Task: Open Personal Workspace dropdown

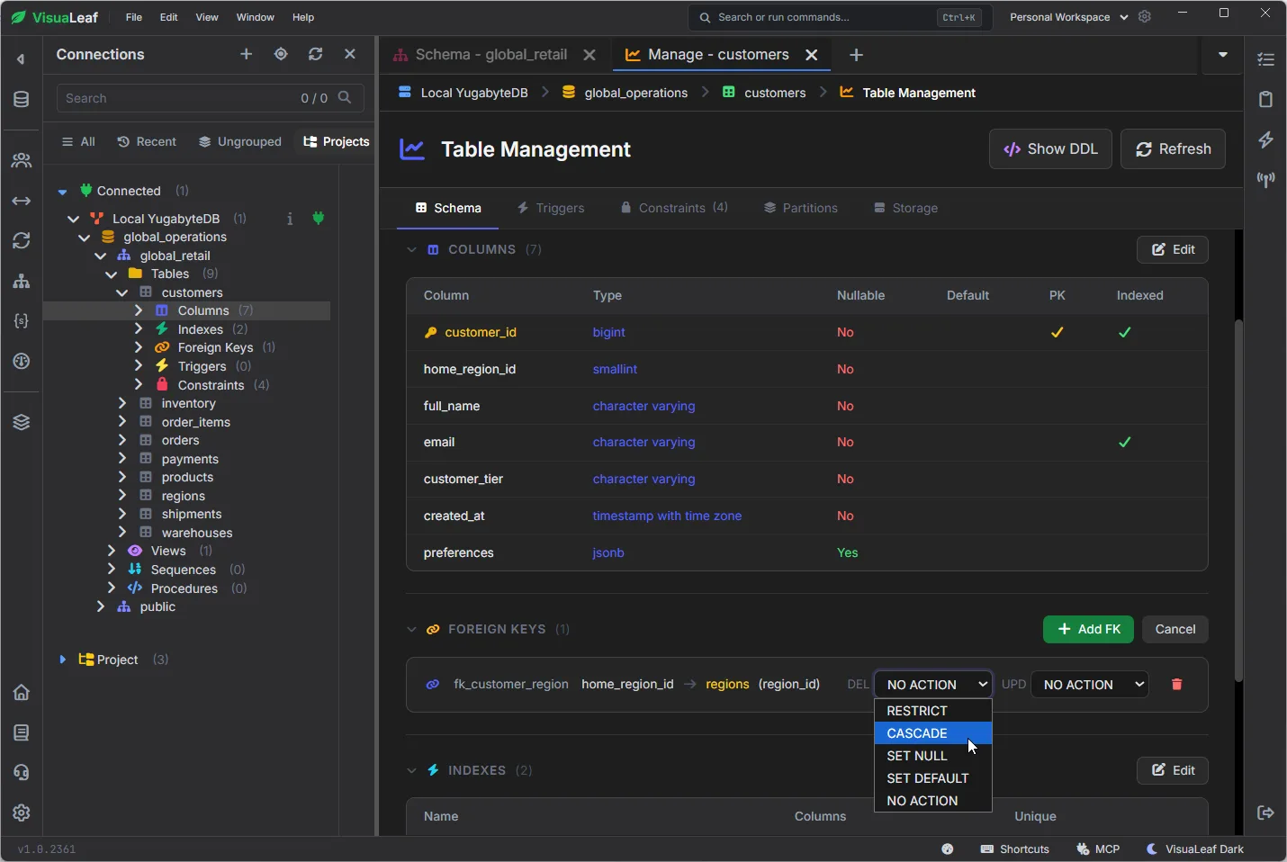Action: coord(1068,17)
